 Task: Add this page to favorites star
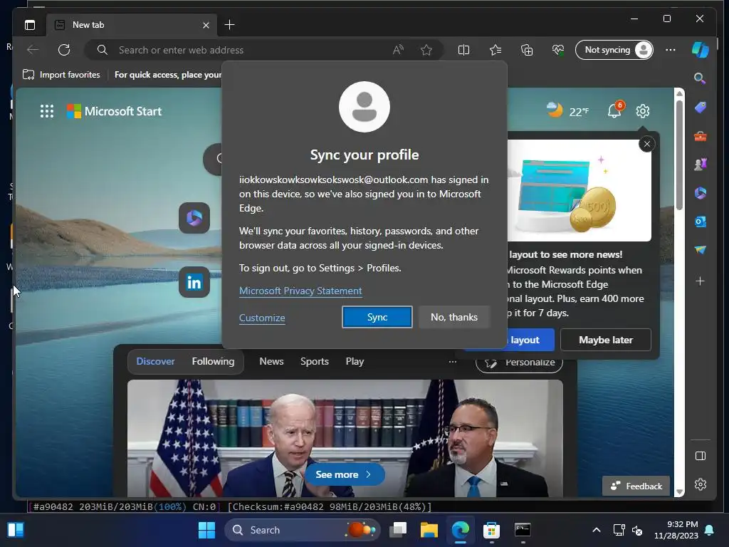(426, 50)
